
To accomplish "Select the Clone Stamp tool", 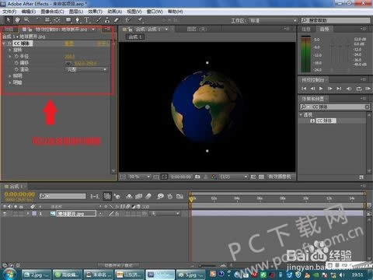I will click(107, 20).
